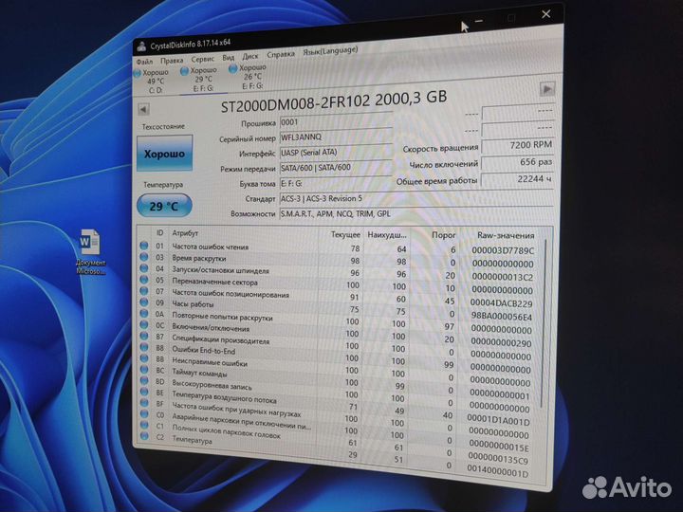Click the power-on count 656 раз
Viewport: 683px width, 512px height.
(517, 163)
